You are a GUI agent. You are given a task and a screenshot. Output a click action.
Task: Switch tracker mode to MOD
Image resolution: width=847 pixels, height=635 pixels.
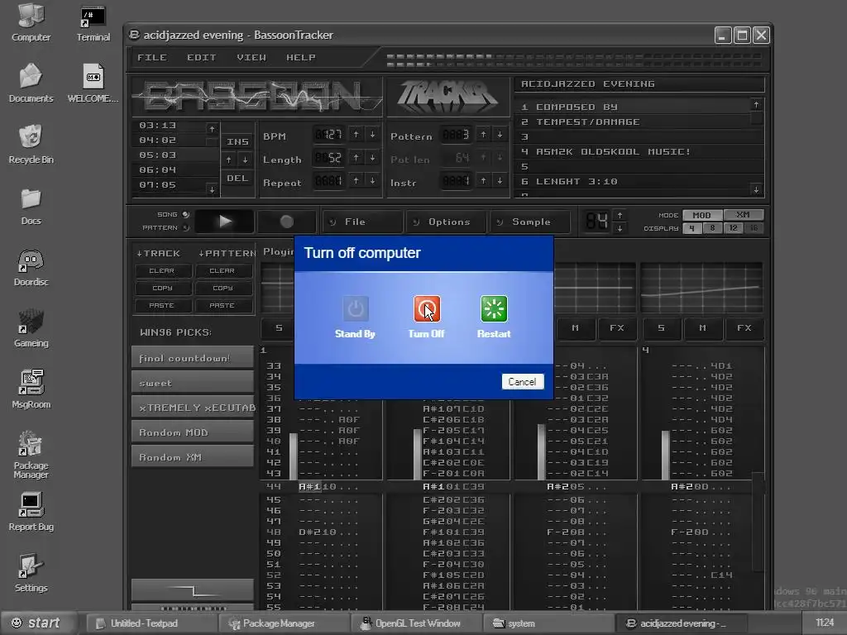pyautogui.click(x=701, y=215)
